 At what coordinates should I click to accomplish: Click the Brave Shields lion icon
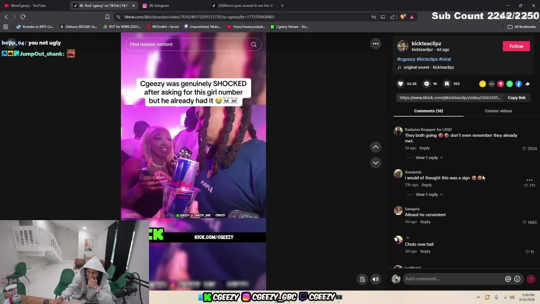tap(403, 17)
